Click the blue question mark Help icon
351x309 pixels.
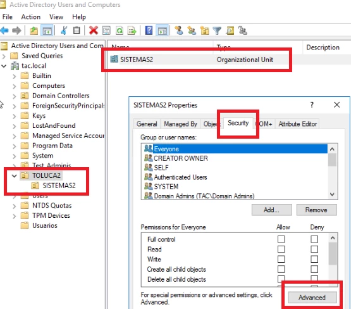click(149, 30)
